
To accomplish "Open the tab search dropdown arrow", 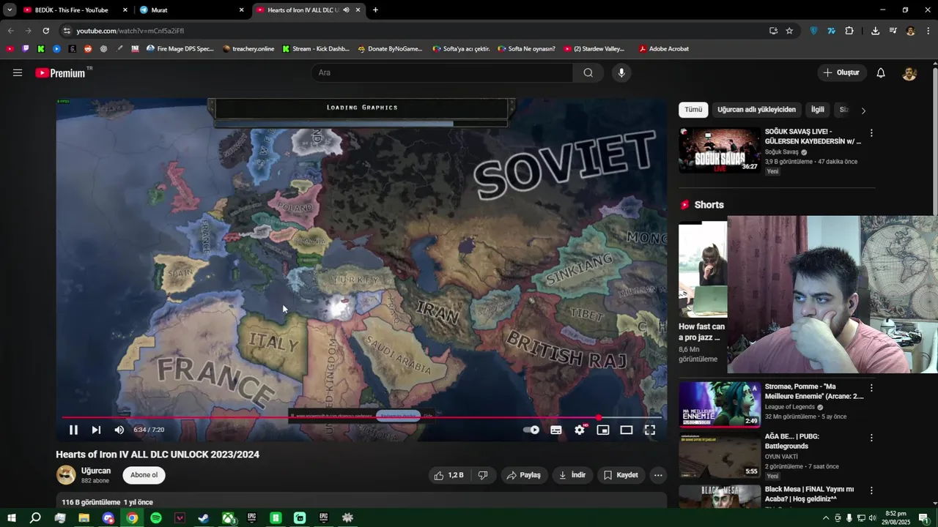I will click(10, 10).
